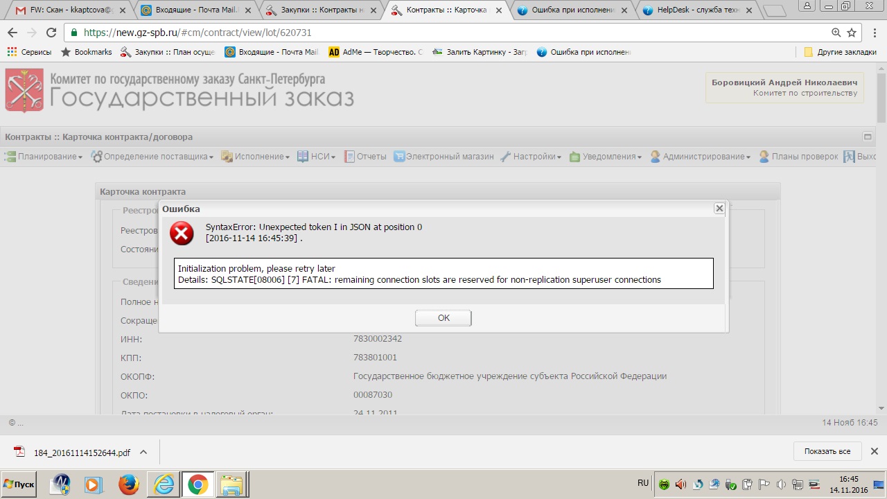Click Показать все downloads button
The width and height of the screenshot is (887, 499).
[827, 451]
